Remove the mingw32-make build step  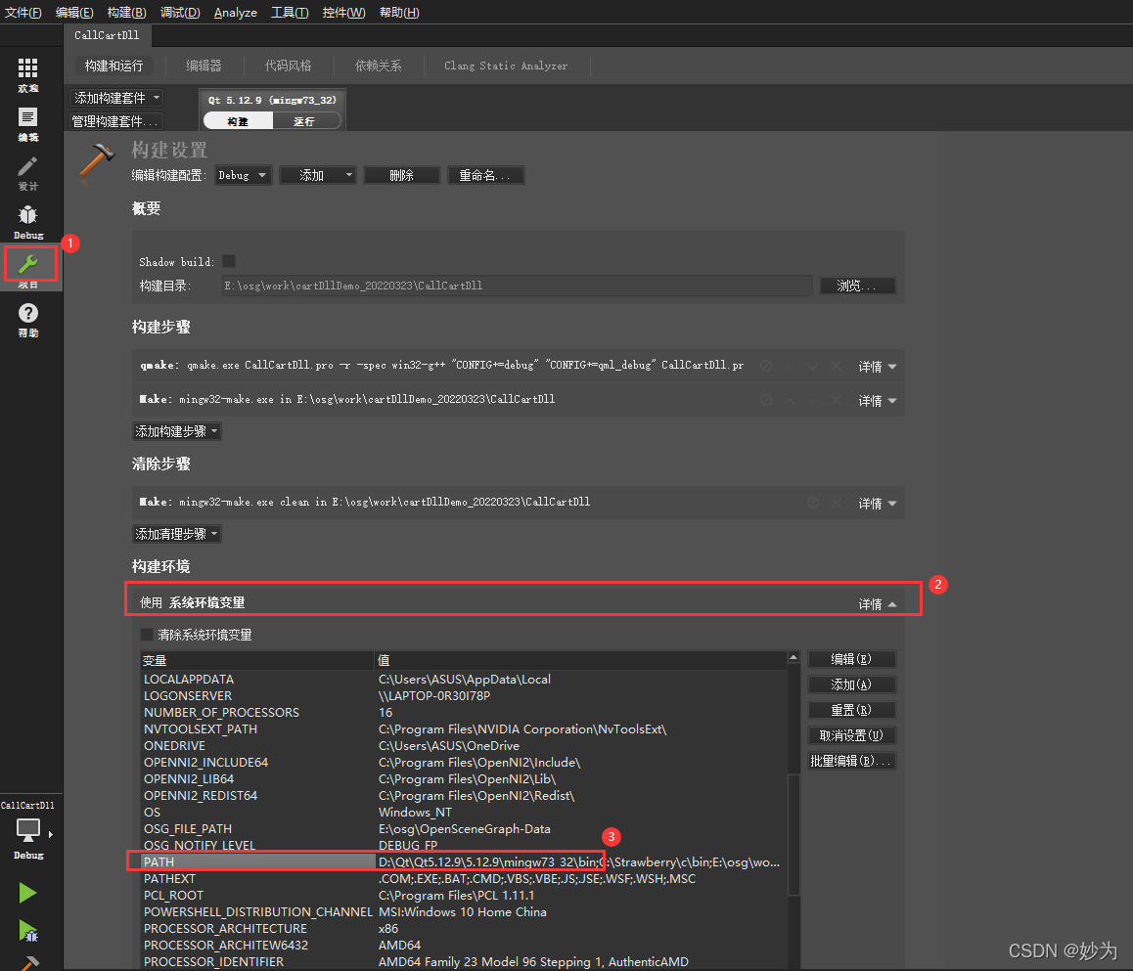coord(837,400)
